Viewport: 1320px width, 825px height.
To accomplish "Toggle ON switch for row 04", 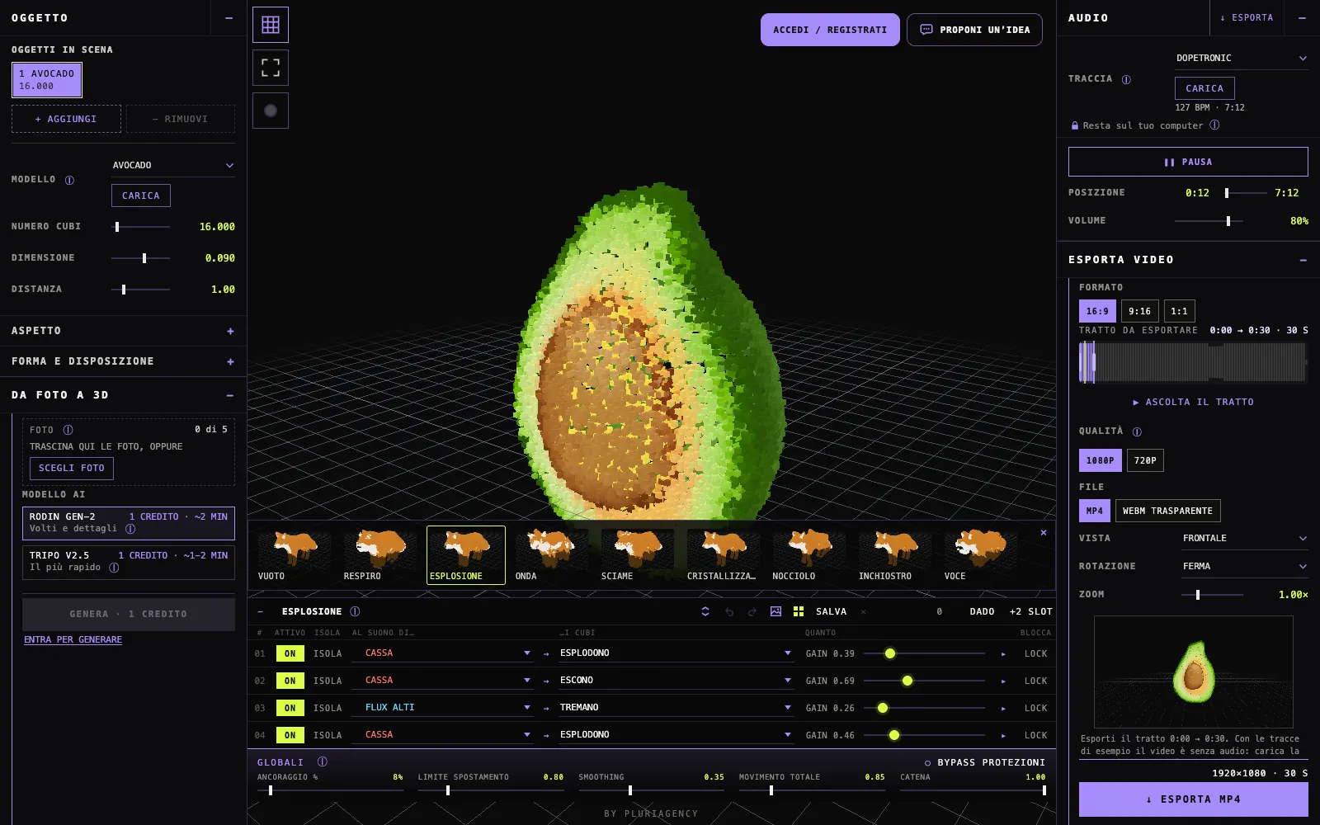I will pos(290,735).
